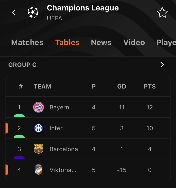Viewport: 176px width, 188px height.
Task: Go to the News tab
Action: click(x=101, y=42)
